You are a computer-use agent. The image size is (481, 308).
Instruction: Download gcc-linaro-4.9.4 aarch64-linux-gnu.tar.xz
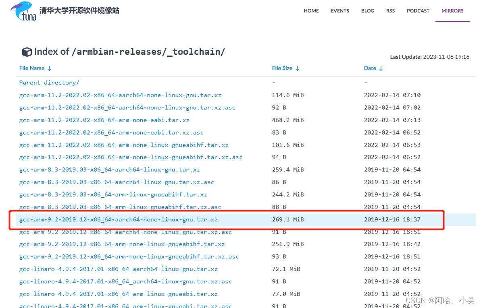point(118,269)
